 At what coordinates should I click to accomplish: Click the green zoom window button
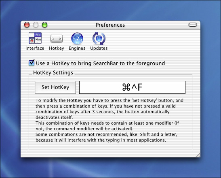(45, 25)
